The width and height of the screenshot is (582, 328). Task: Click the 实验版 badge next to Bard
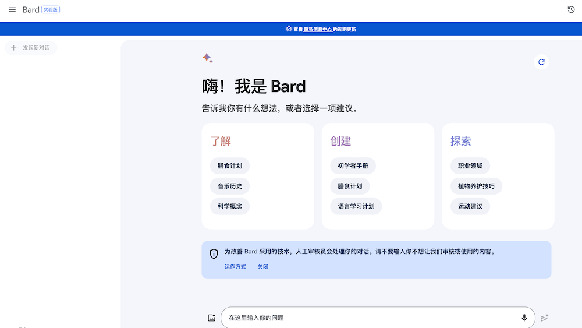point(51,10)
